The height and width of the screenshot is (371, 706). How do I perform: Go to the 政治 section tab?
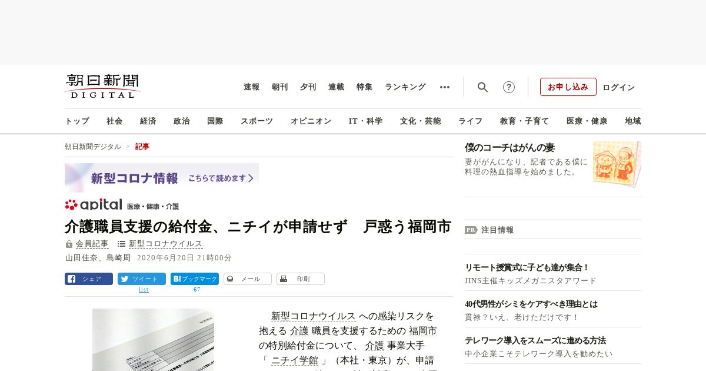(x=182, y=121)
